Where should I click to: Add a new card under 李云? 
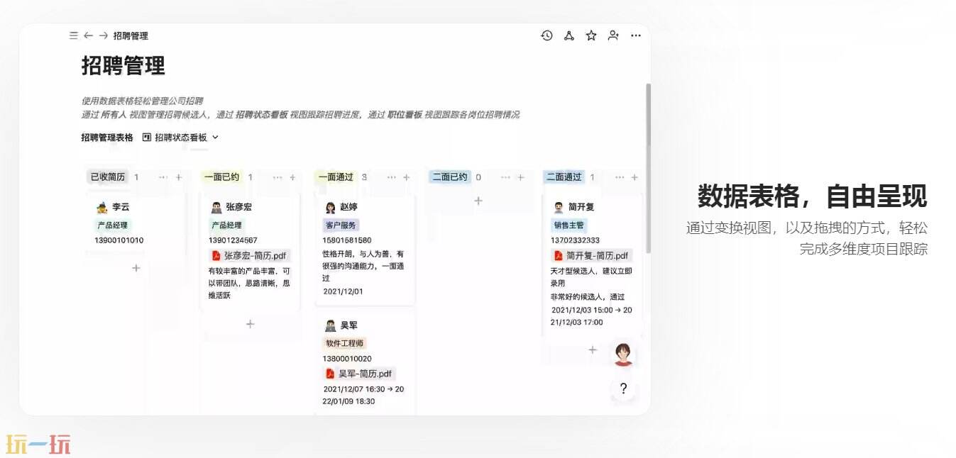(136, 268)
